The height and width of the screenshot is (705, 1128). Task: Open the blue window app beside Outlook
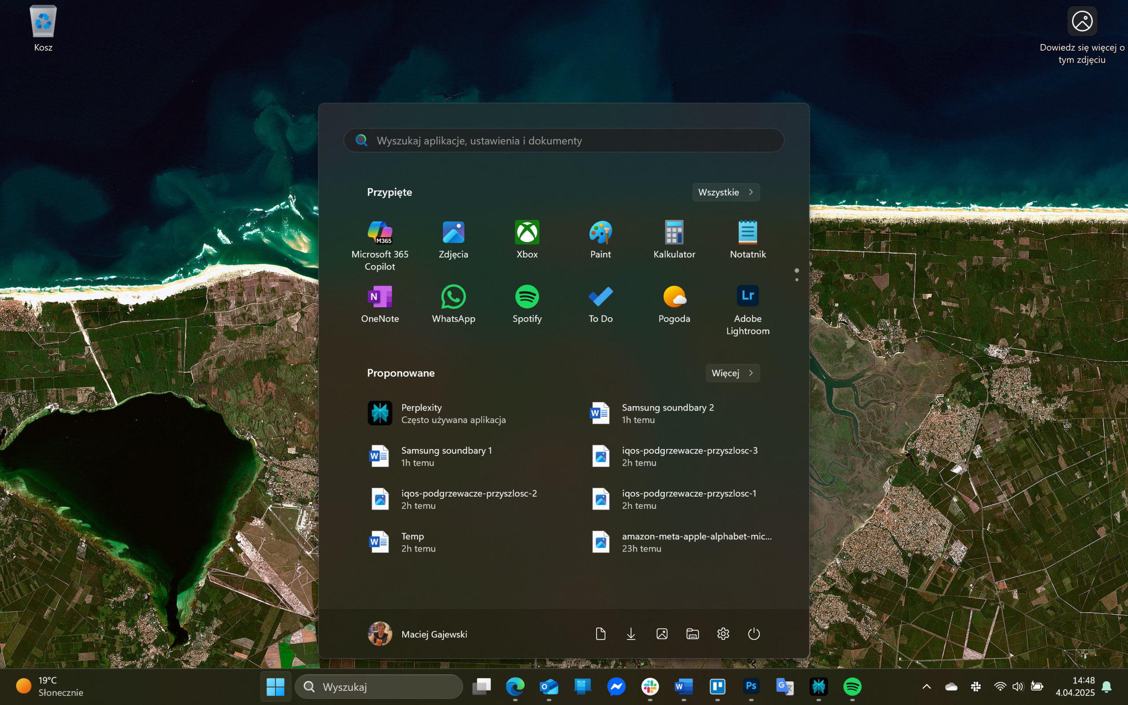[583, 686]
